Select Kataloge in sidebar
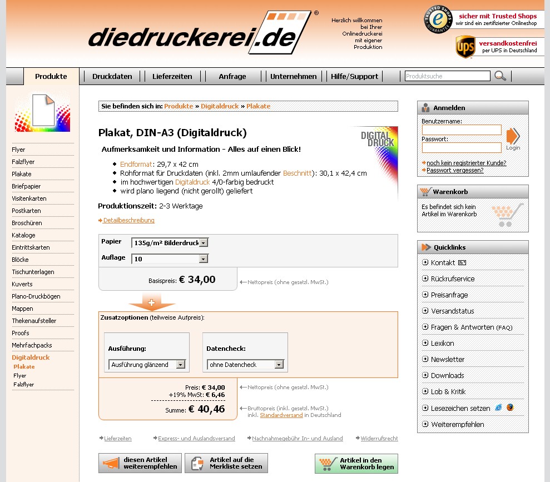The image size is (550, 482). click(23, 235)
